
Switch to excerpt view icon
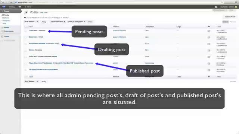point(227,22)
